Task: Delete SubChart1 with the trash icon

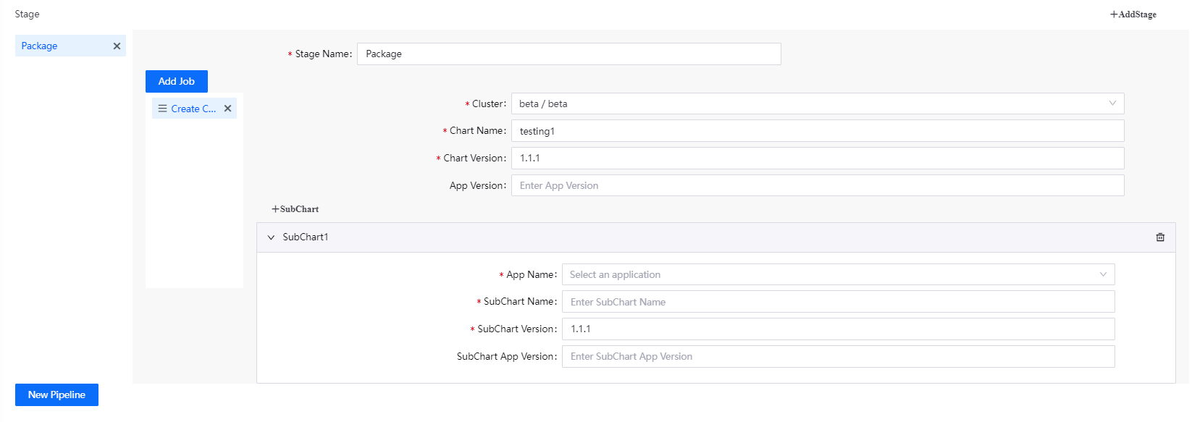Action: click(x=1160, y=237)
